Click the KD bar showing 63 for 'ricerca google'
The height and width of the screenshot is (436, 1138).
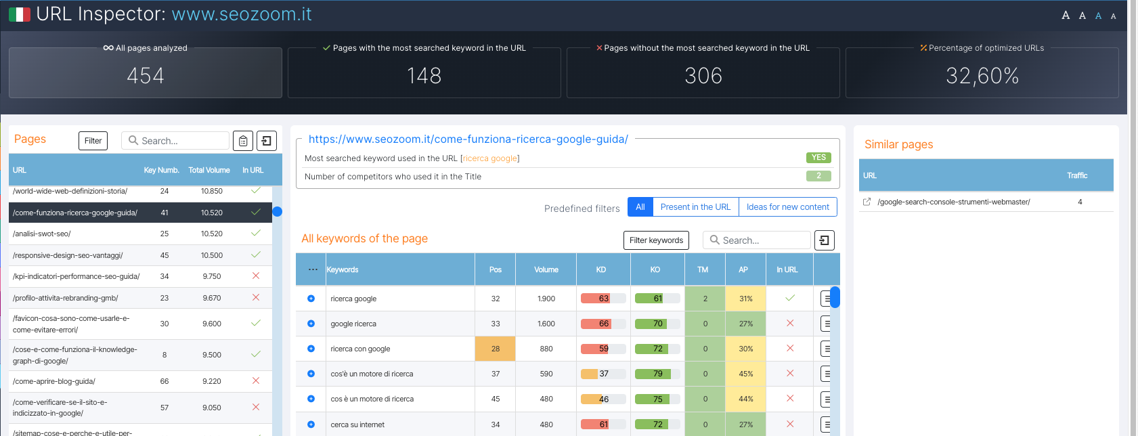pyautogui.click(x=603, y=299)
